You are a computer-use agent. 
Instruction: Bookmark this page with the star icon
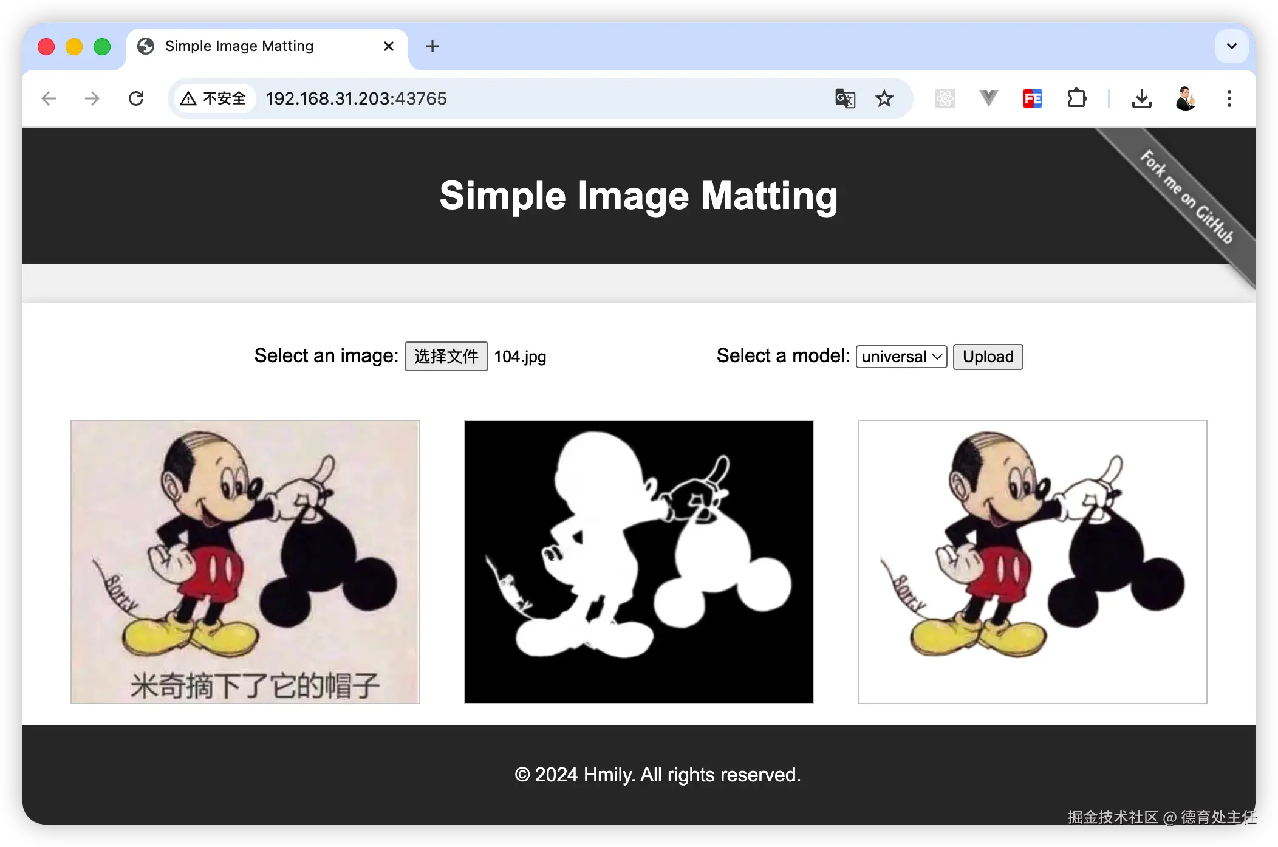(x=884, y=98)
